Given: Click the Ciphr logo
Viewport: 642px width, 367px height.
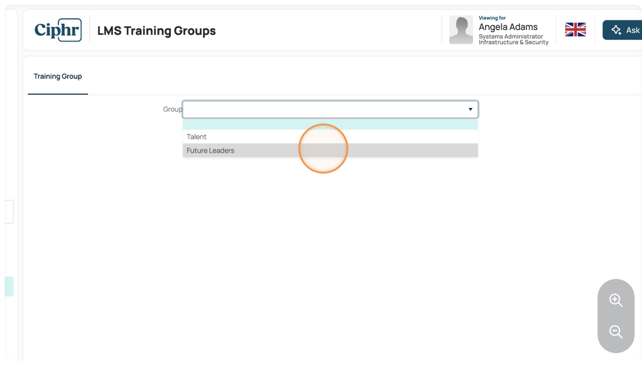Looking at the screenshot, I should click(x=58, y=30).
